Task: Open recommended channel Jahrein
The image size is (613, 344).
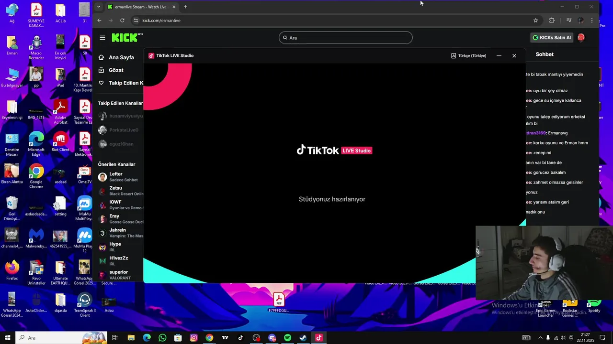Action: coord(120,233)
